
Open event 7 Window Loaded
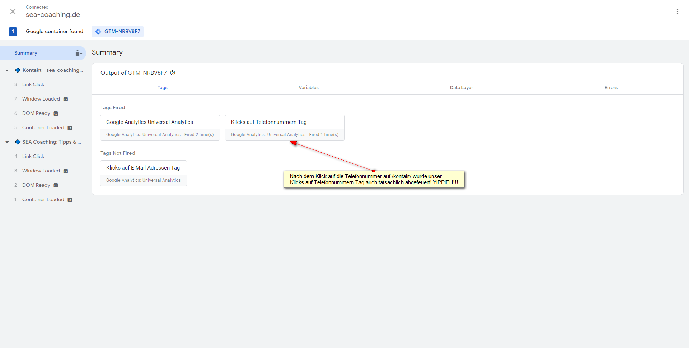41,99
